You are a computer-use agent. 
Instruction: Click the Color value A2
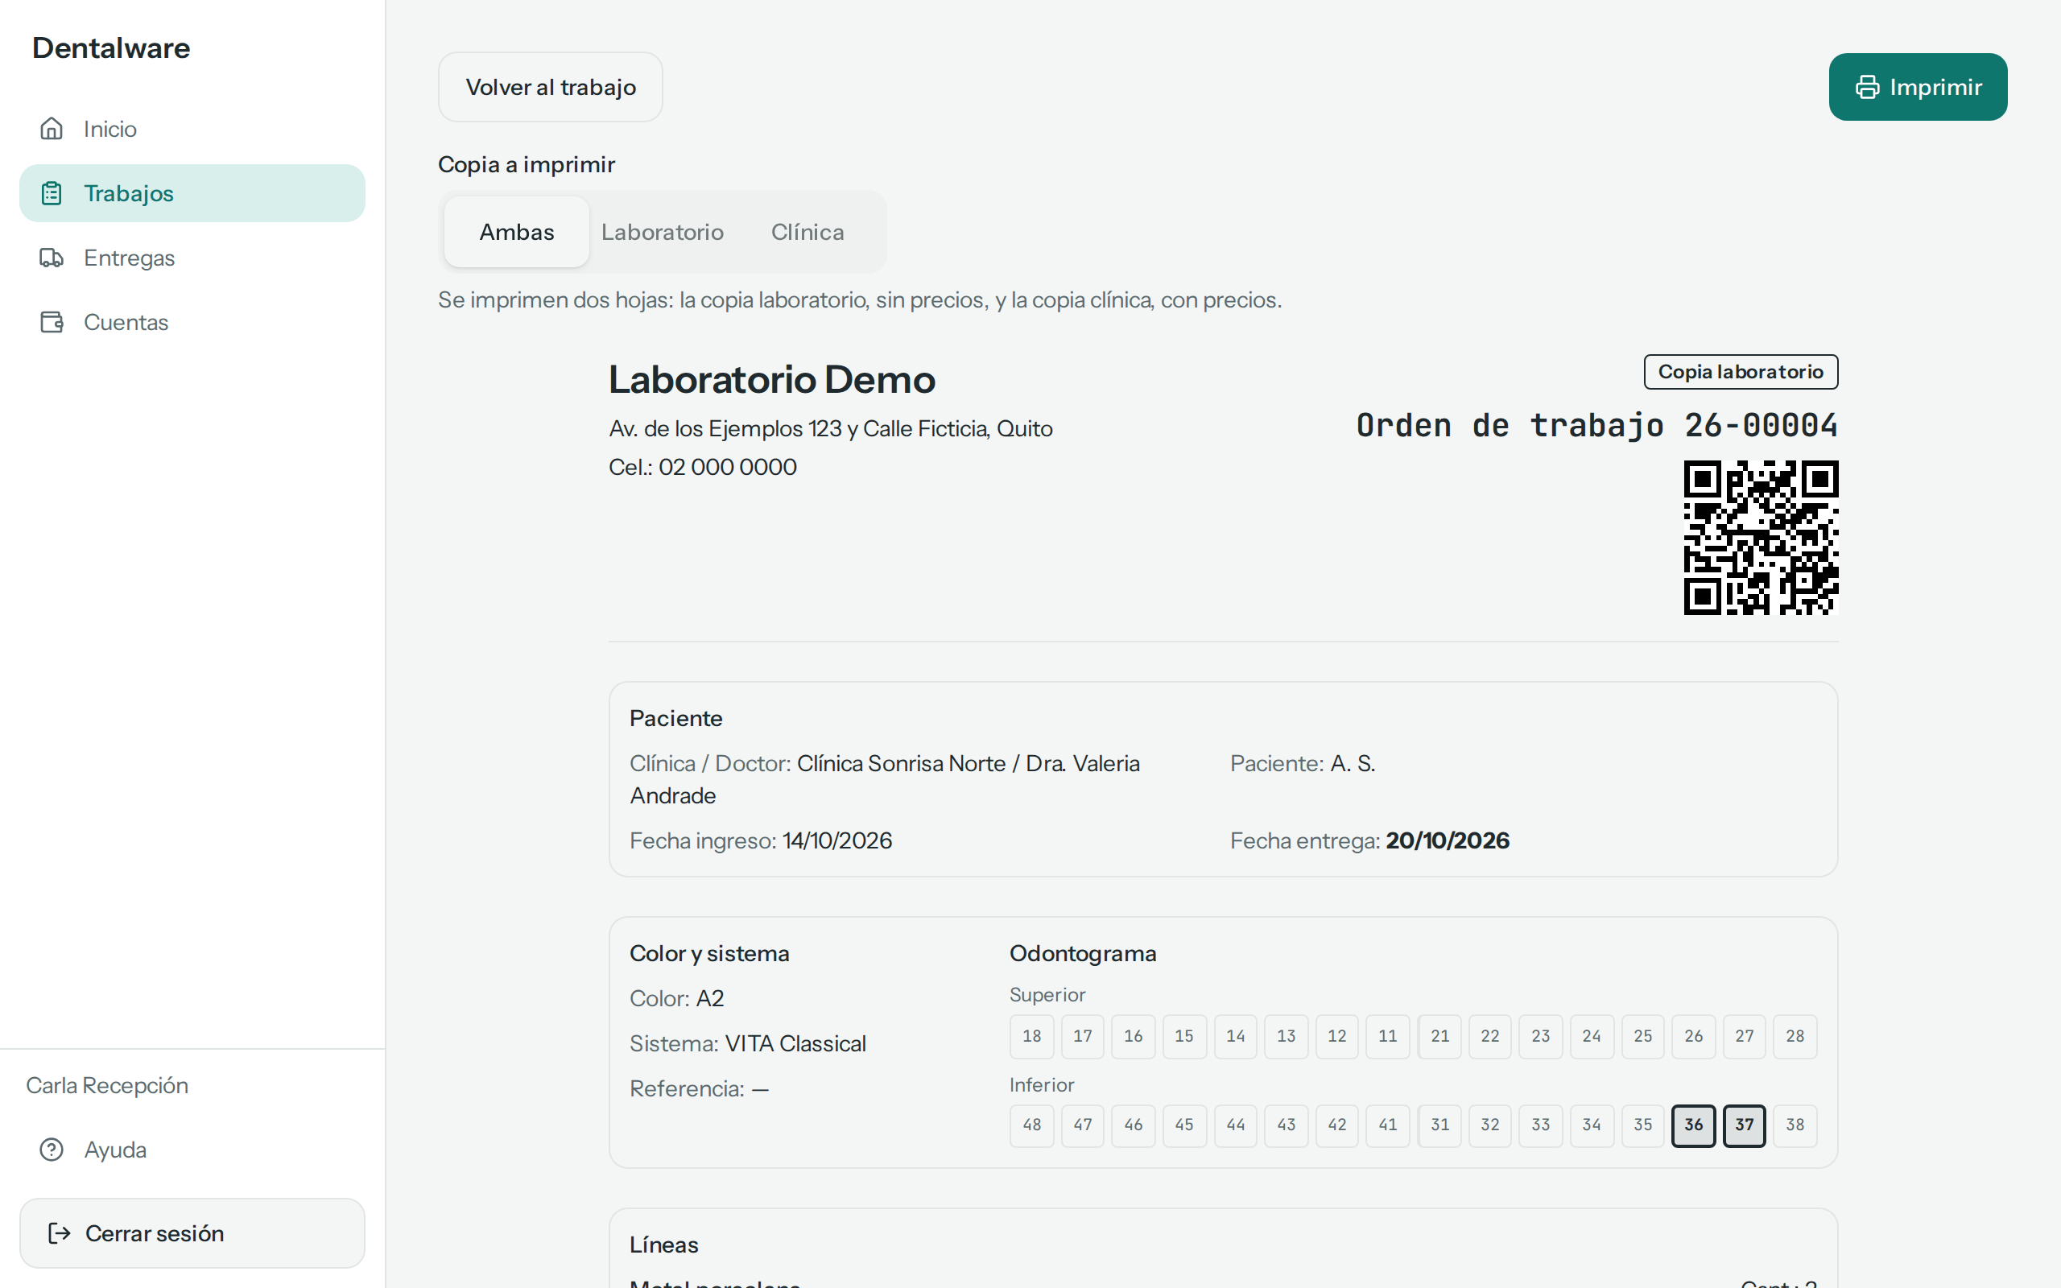pos(710,998)
